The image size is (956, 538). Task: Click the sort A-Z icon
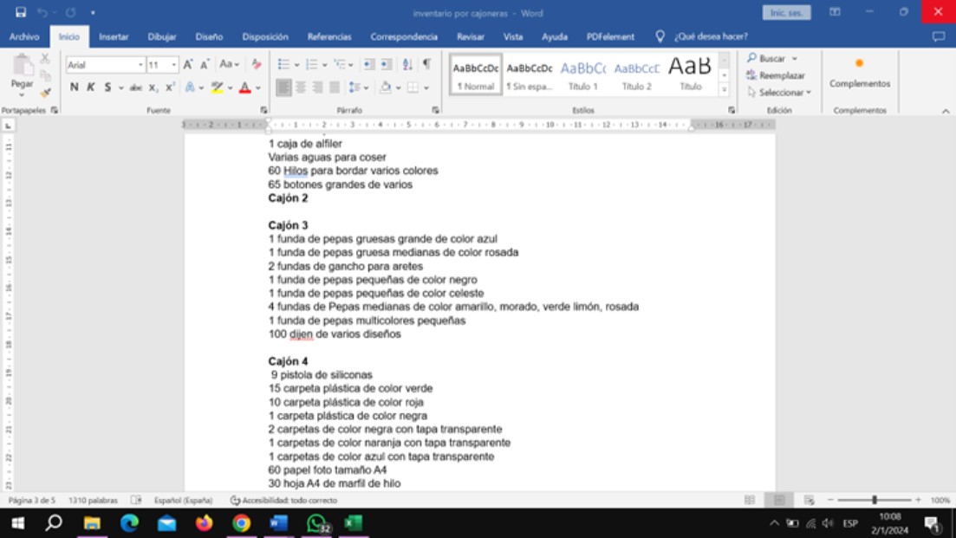tap(407, 64)
